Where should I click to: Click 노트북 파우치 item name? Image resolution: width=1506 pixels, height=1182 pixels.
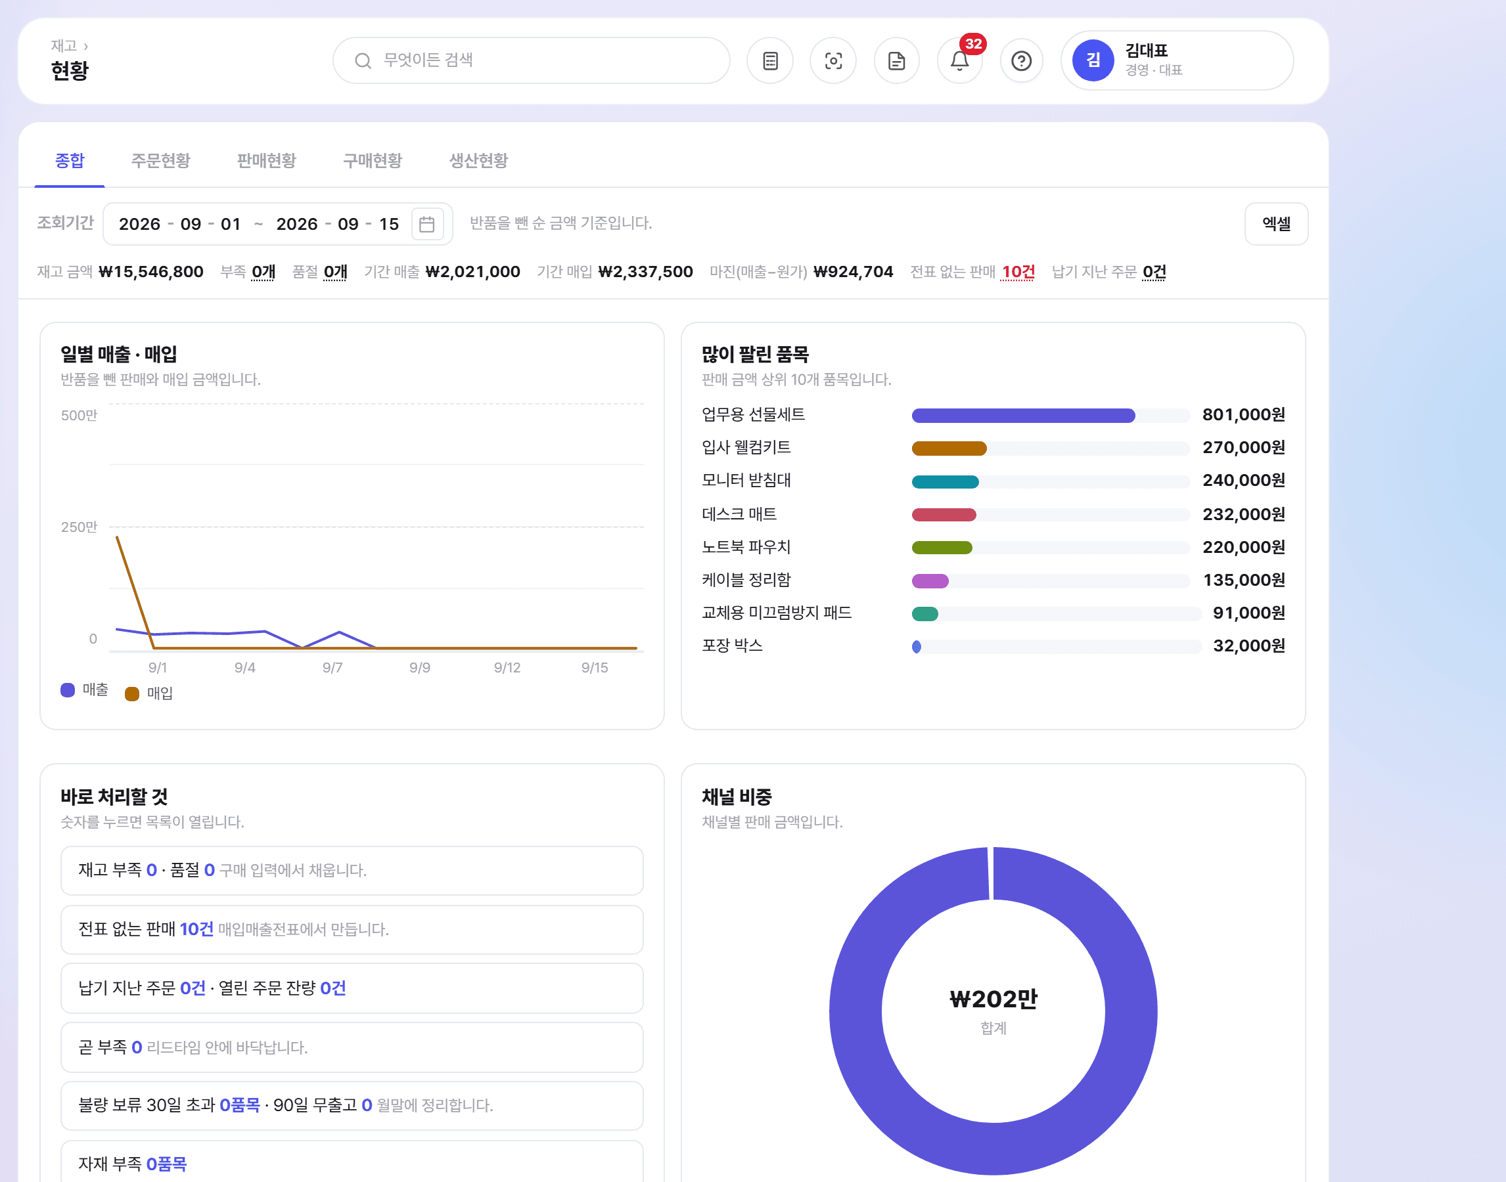(746, 547)
